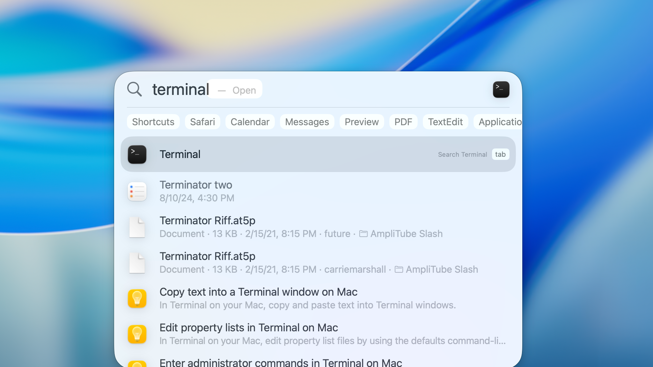The height and width of the screenshot is (367, 653).
Task: Click the document icon for the first Terminator Riff.at5p
Action: coord(137,227)
